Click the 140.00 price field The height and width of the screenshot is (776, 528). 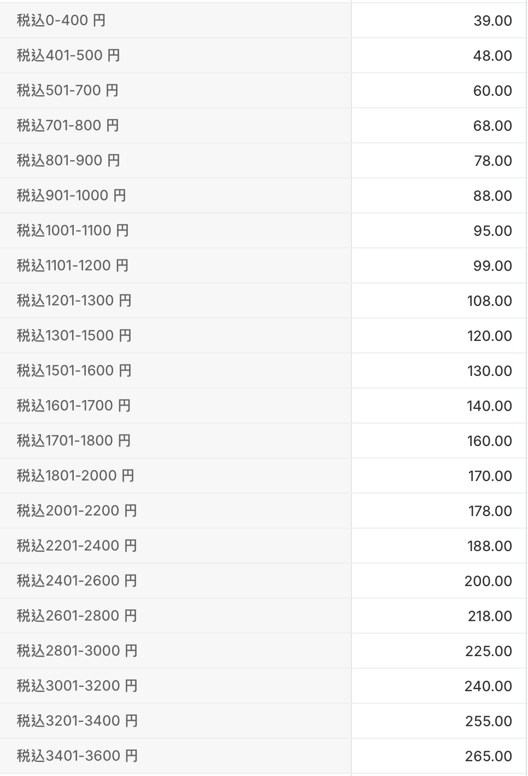[438, 406]
